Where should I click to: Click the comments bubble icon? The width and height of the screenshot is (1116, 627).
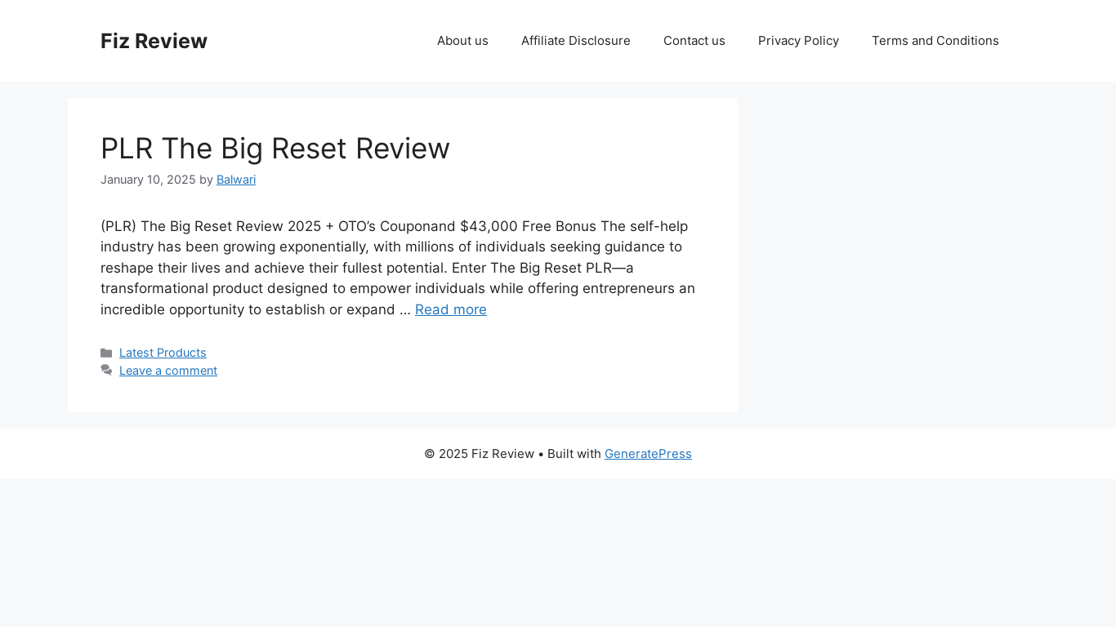pos(106,371)
